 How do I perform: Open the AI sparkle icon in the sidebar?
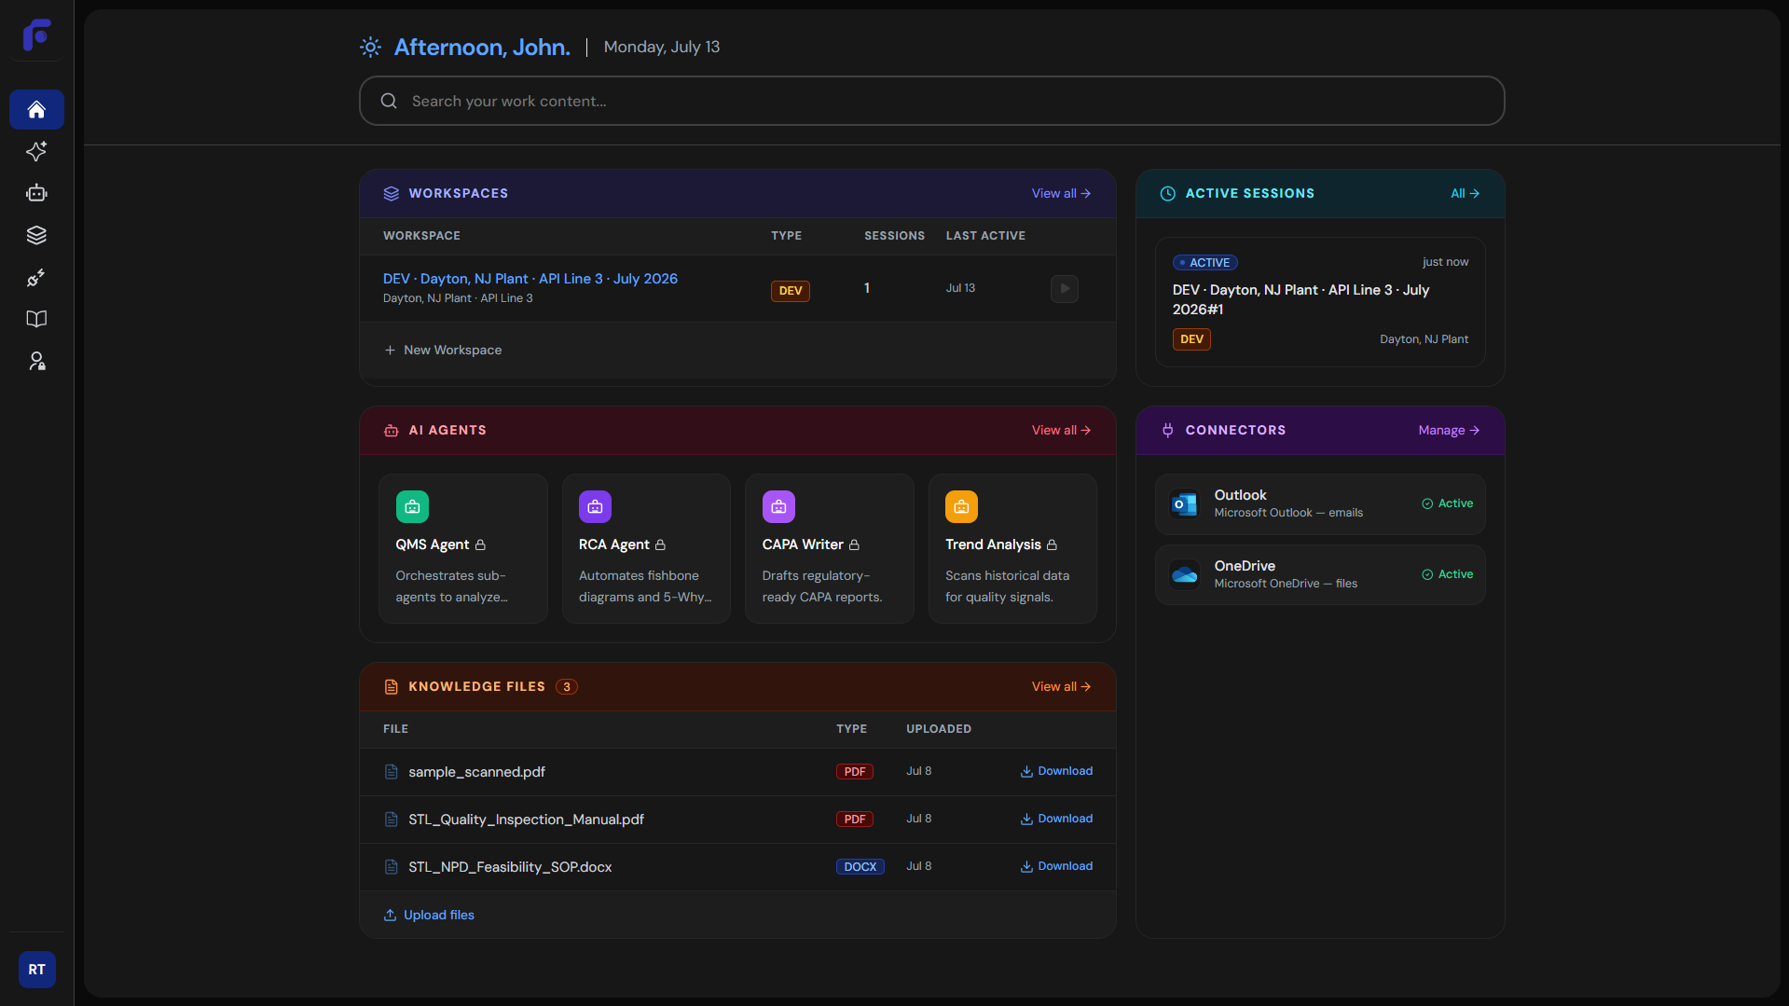36,151
